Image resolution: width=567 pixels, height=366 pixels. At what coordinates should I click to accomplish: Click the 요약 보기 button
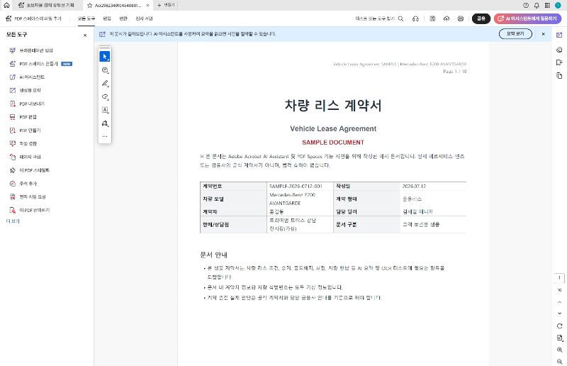point(515,33)
